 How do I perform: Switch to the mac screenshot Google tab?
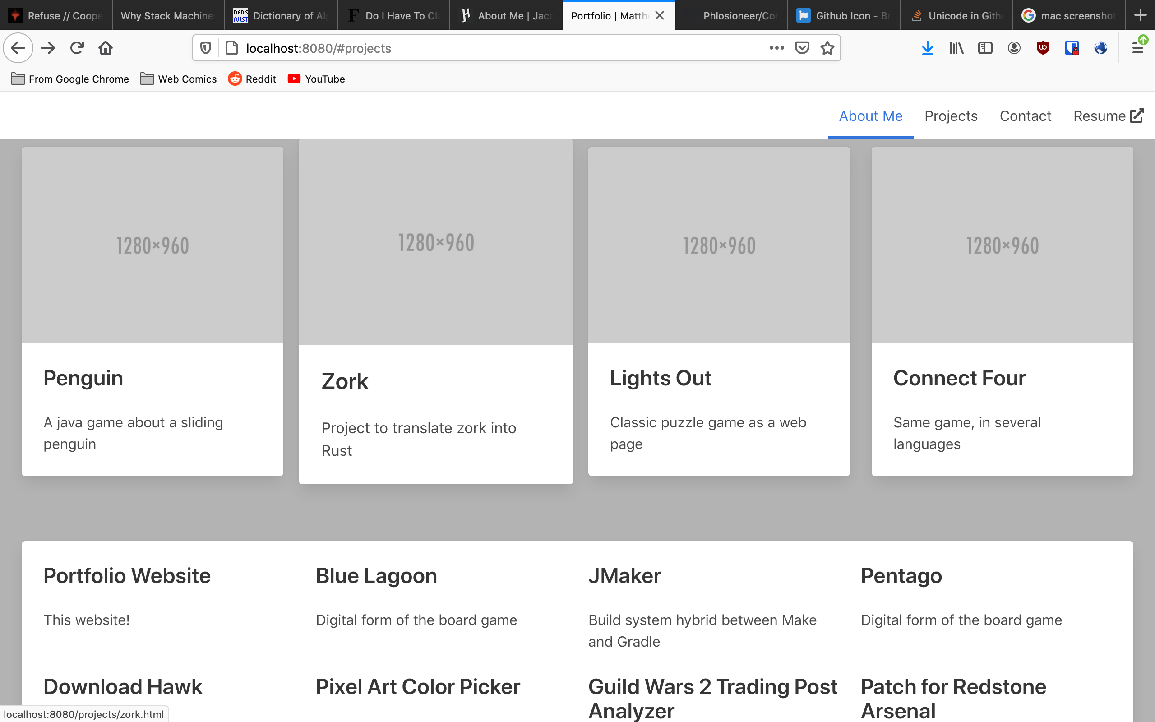tap(1069, 15)
